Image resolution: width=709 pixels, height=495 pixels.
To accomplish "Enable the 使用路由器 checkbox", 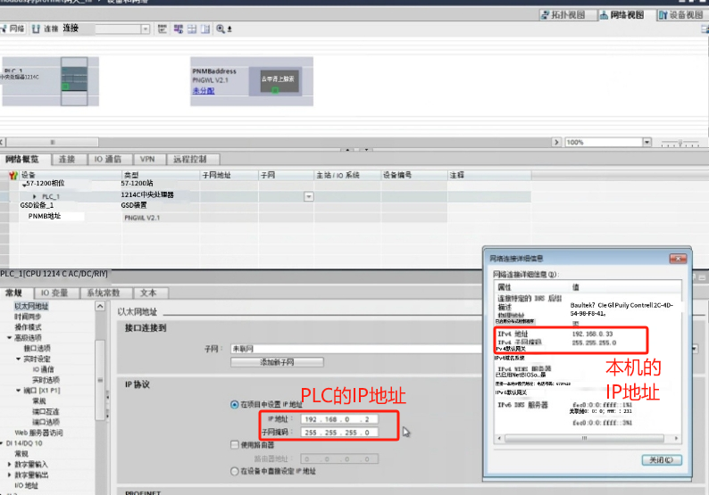I will [x=234, y=445].
